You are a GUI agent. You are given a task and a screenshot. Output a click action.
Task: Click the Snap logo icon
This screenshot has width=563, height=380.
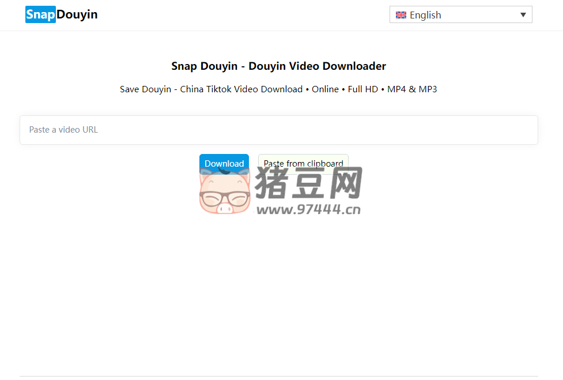39,14
